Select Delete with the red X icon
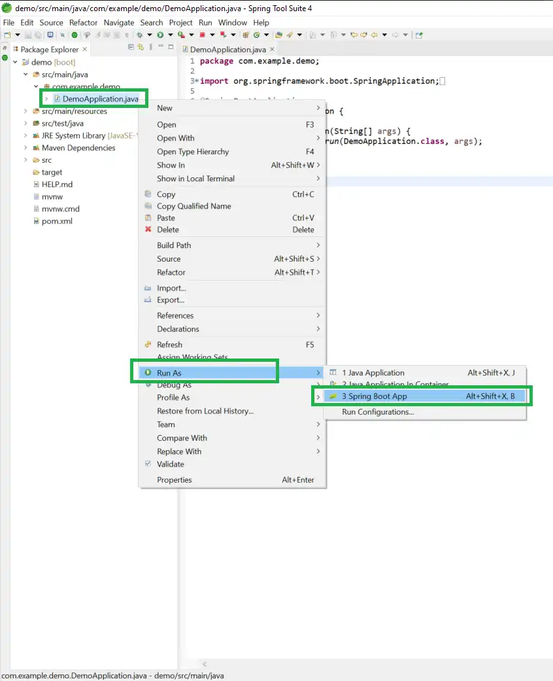Image resolution: width=553 pixels, height=681 pixels. [x=167, y=230]
